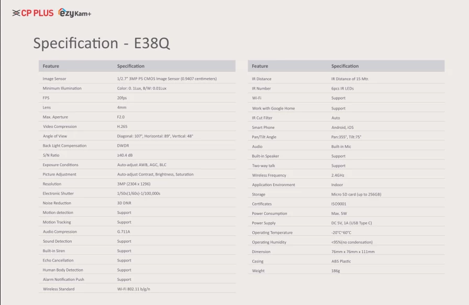Click the G.711A audio compression value
This screenshot has width=469, height=305.
click(x=124, y=232)
